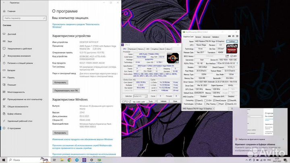This screenshot has height=163, width=290.
Task: Open Удаленный рабочий стол in sidebar
Action: (x=20, y=121)
